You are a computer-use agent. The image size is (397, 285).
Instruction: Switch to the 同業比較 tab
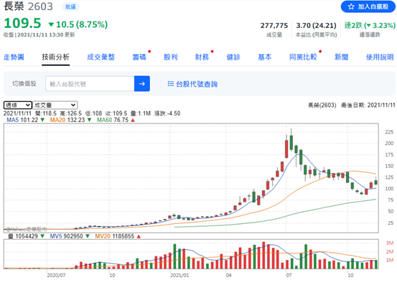303,57
